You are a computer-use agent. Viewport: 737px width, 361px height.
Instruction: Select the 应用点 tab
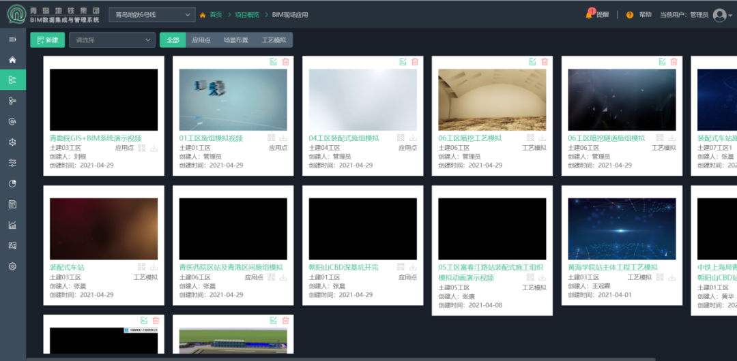(201, 40)
